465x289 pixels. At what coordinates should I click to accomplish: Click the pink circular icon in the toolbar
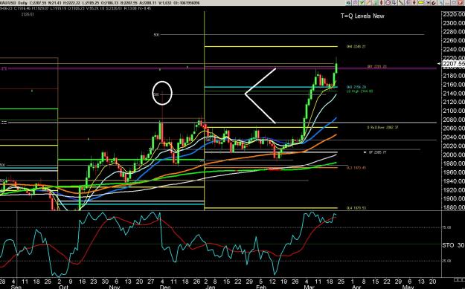click(388, 3)
